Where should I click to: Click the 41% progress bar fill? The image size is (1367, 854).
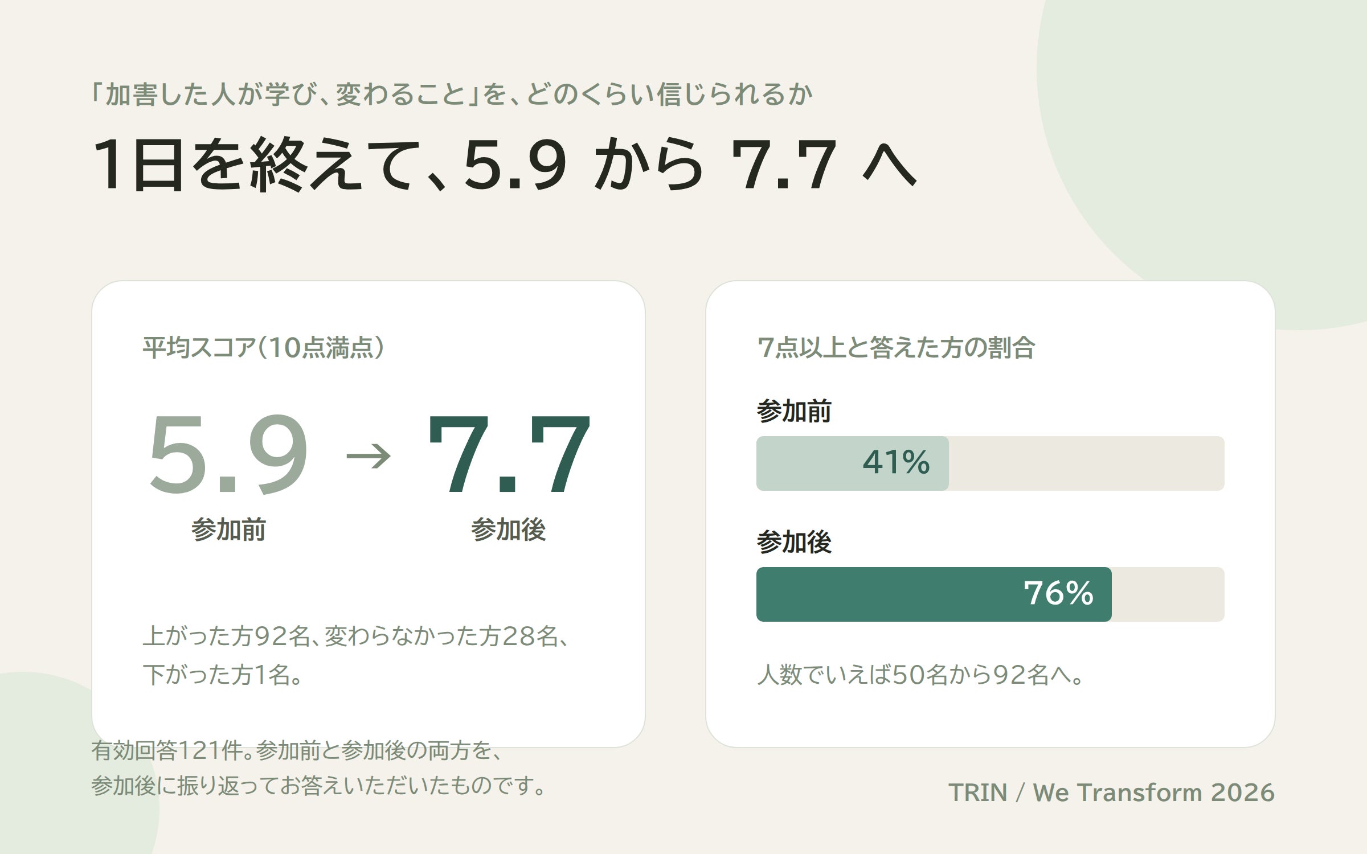pyautogui.click(x=852, y=463)
